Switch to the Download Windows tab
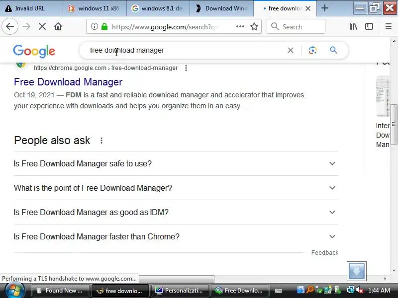 click(221, 8)
